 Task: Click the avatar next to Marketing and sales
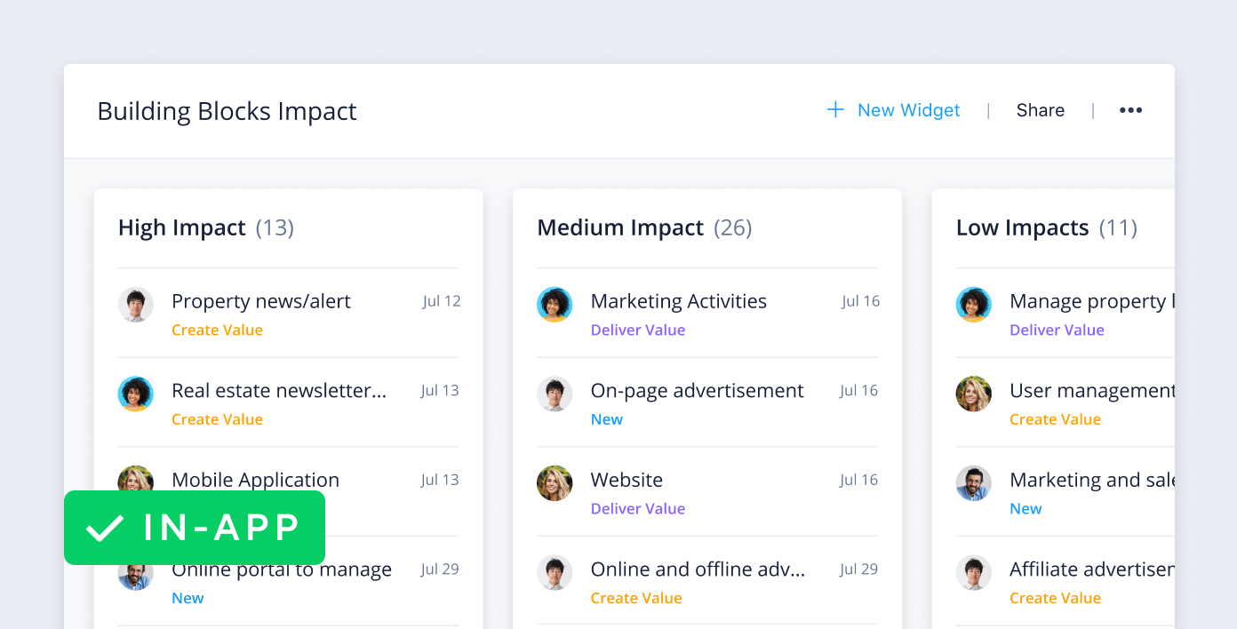973,483
